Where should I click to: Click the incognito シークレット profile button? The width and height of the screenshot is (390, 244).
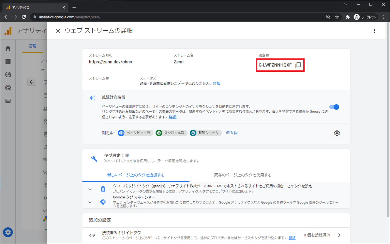pyautogui.click(x=366, y=17)
